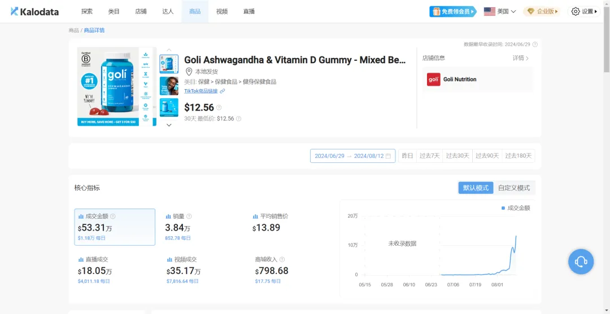Click the calendar icon in date range

pyautogui.click(x=388, y=156)
